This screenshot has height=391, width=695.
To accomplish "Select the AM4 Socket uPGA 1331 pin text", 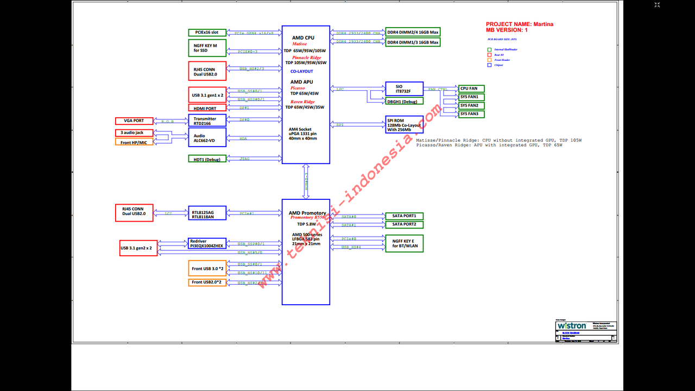I will [x=302, y=131].
